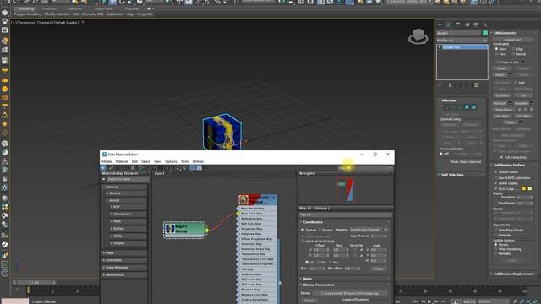Toggle the Isoline Display checkbox

click(496, 183)
